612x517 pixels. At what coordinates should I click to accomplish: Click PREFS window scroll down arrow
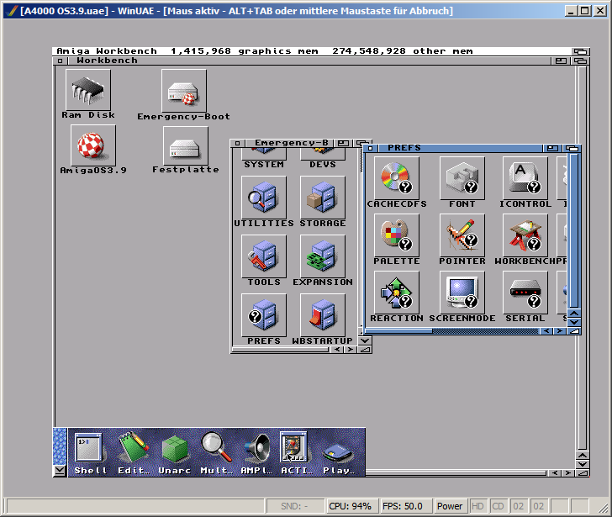pyautogui.click(x=573, y=322)
